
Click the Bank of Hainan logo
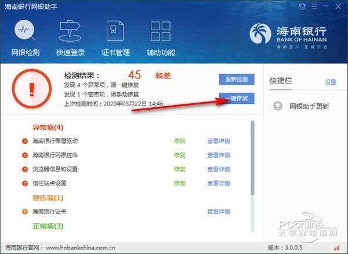point(288,36)
